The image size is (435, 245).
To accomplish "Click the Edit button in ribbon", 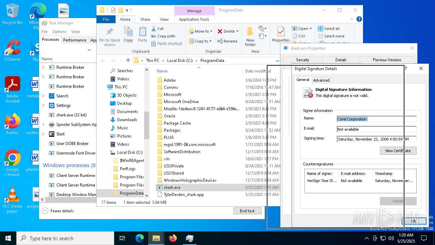I will pyautogui.click(x=299, y=36).
